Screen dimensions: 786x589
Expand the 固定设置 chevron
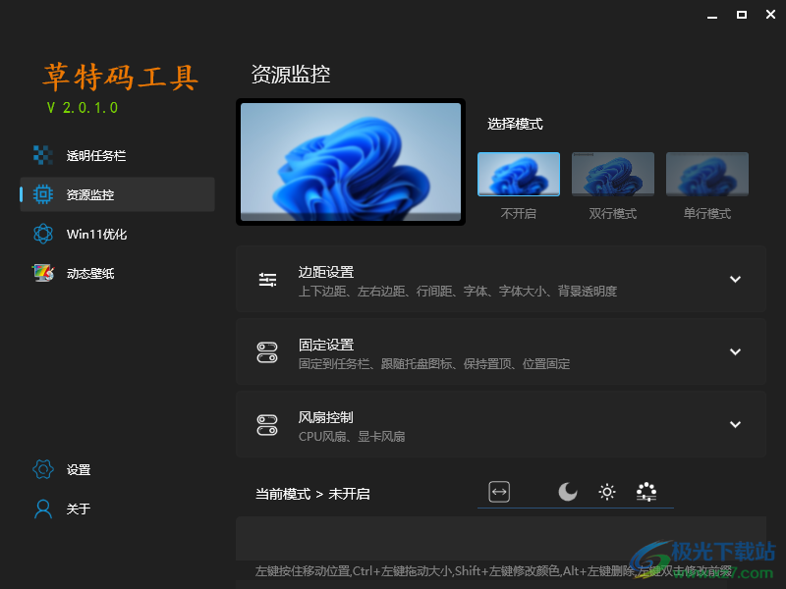(x=735, y=352)
